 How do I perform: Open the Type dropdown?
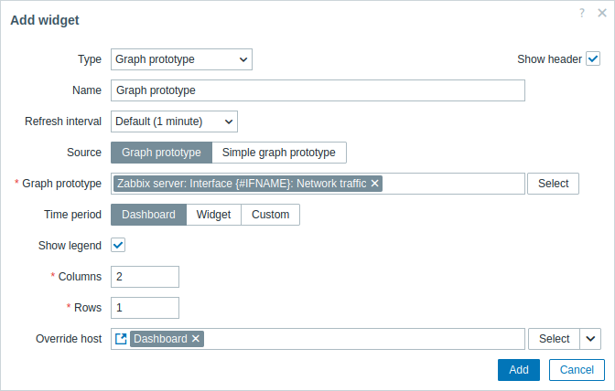181,59
